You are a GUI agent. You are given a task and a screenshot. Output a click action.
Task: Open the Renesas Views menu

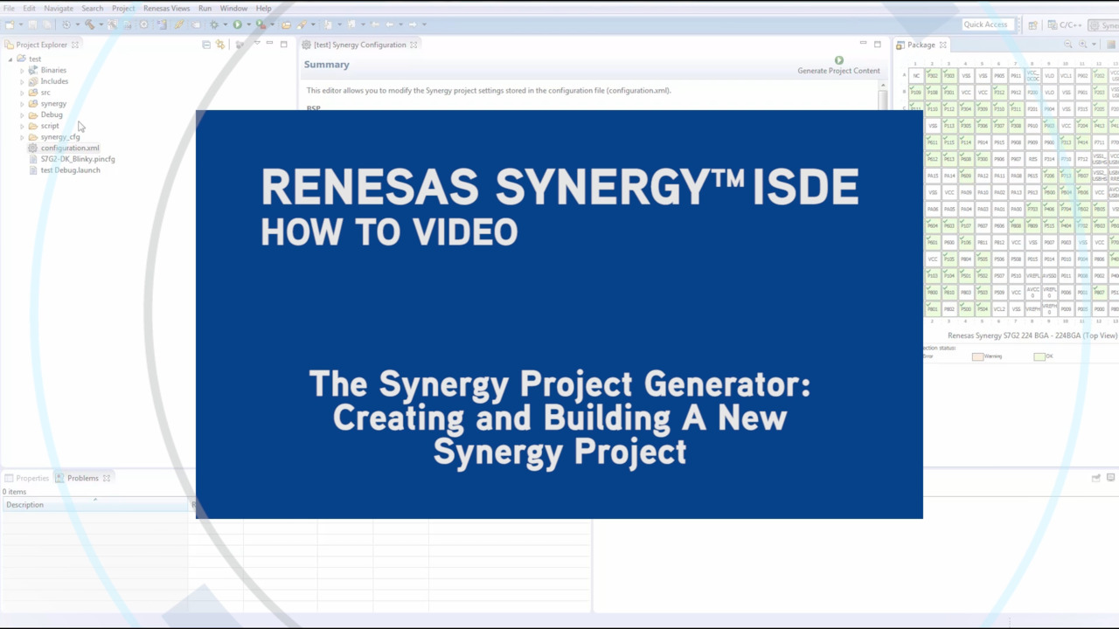click(166, 8)
